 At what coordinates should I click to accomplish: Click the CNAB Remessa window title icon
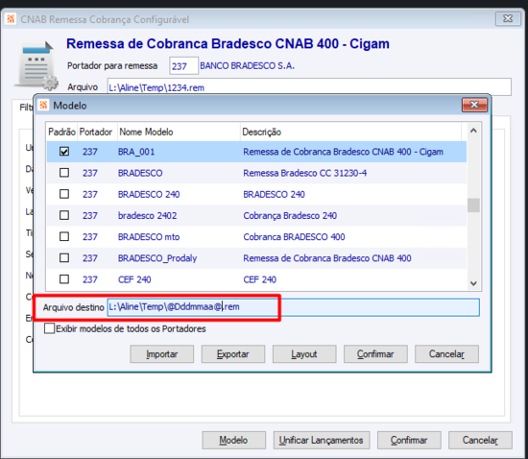click(x=11, y=19)
